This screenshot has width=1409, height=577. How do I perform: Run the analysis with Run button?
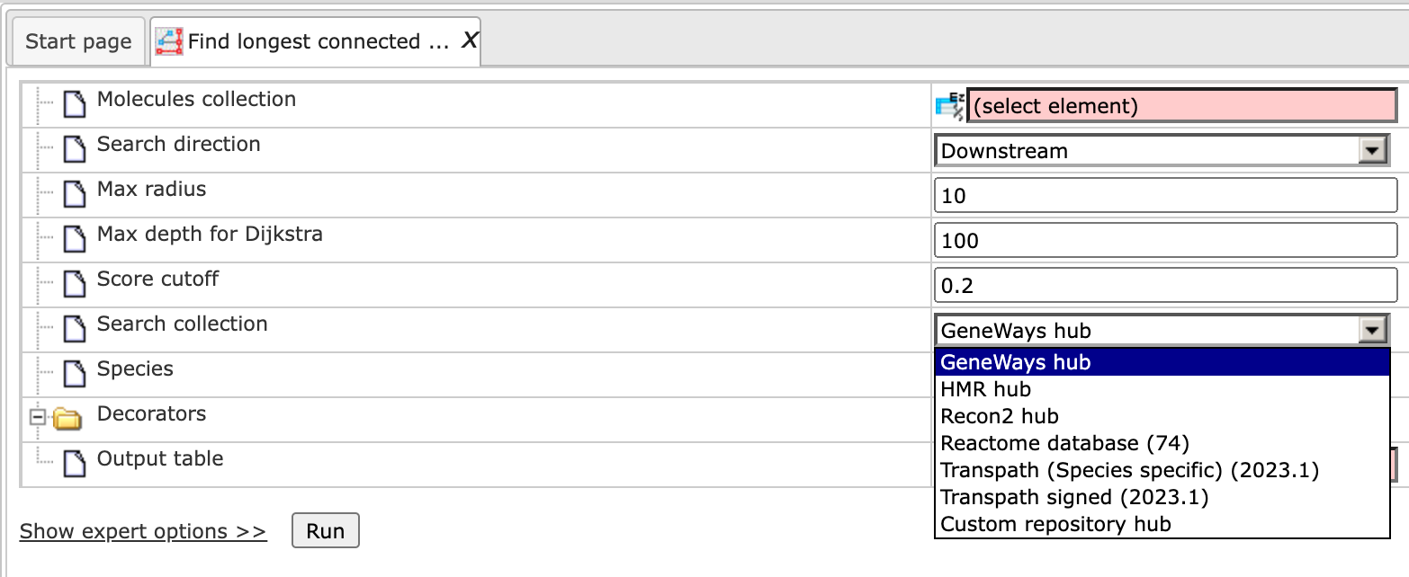click(326, 531)
